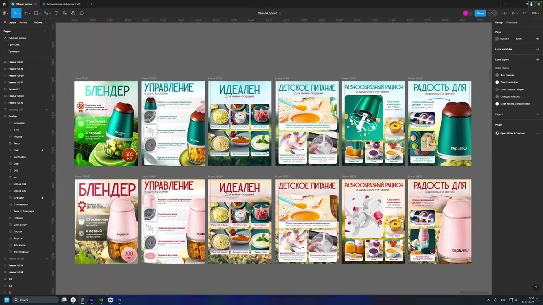This screenshot has height=305, width=543.
Task: Select green БЛЕНДЕР frame thumbnail
Action: click(106, 123)
